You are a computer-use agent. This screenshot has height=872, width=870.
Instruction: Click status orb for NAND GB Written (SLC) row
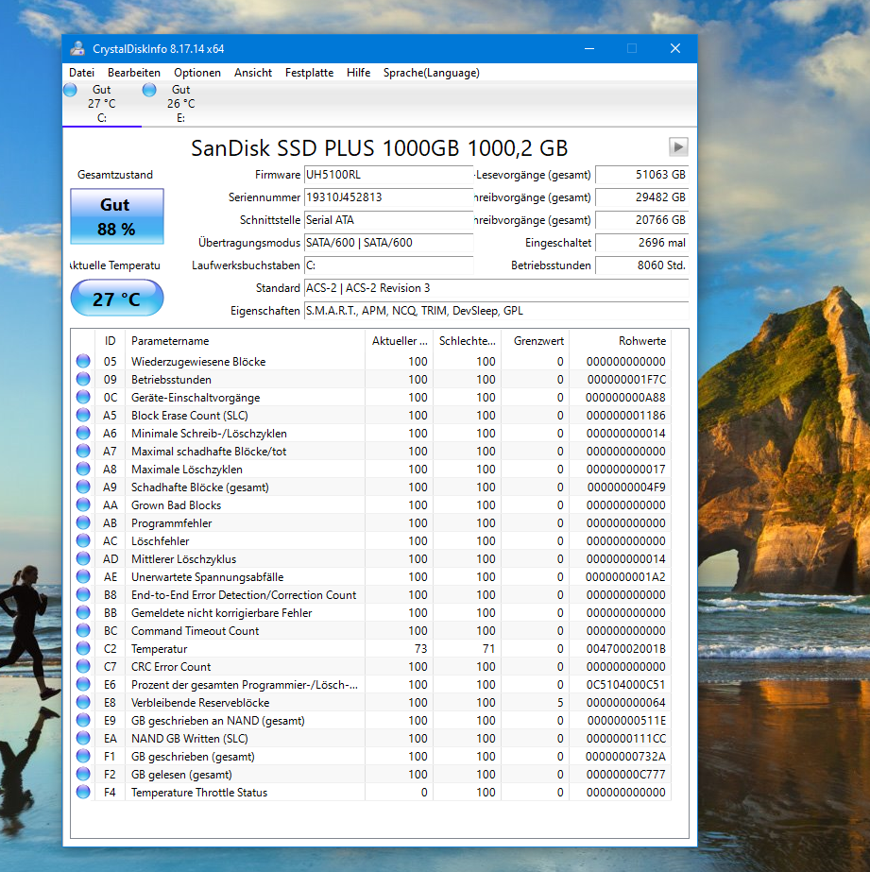click(x=83, y=738)
